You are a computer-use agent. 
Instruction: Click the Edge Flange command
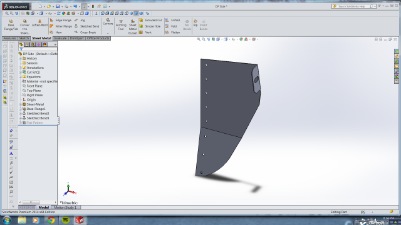[x=61, y=20]
